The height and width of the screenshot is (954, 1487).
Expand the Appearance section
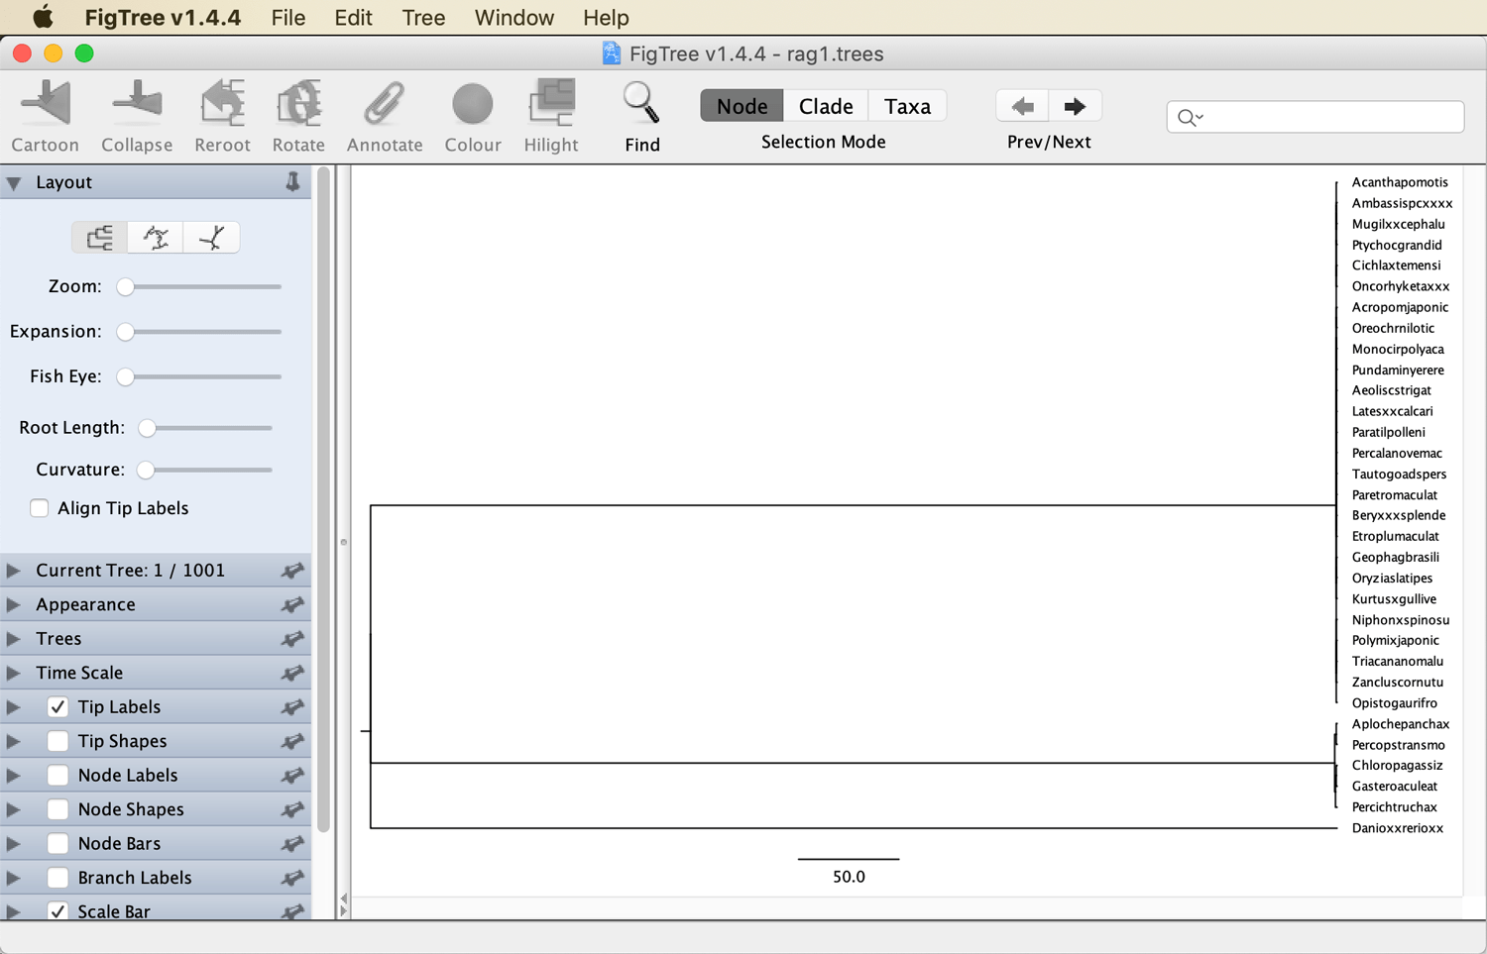click(x=14, y=604)
